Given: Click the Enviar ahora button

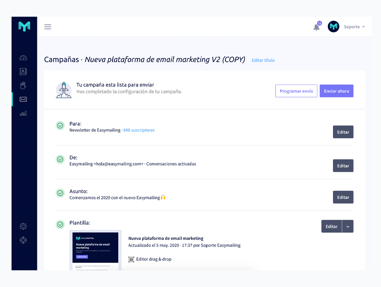Looking at the screenshot, I should click(x=336, y=91).
